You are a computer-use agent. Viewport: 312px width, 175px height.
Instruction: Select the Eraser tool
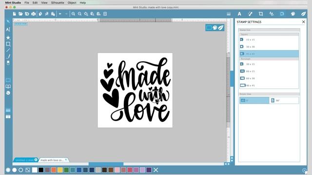click(8, 63)
